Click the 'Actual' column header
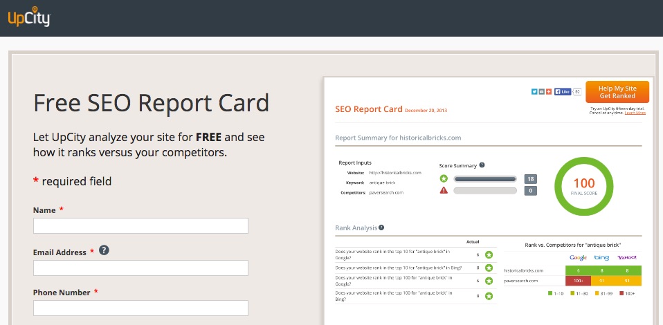Screen dimensions: 663x325 (x=472, y=242)
